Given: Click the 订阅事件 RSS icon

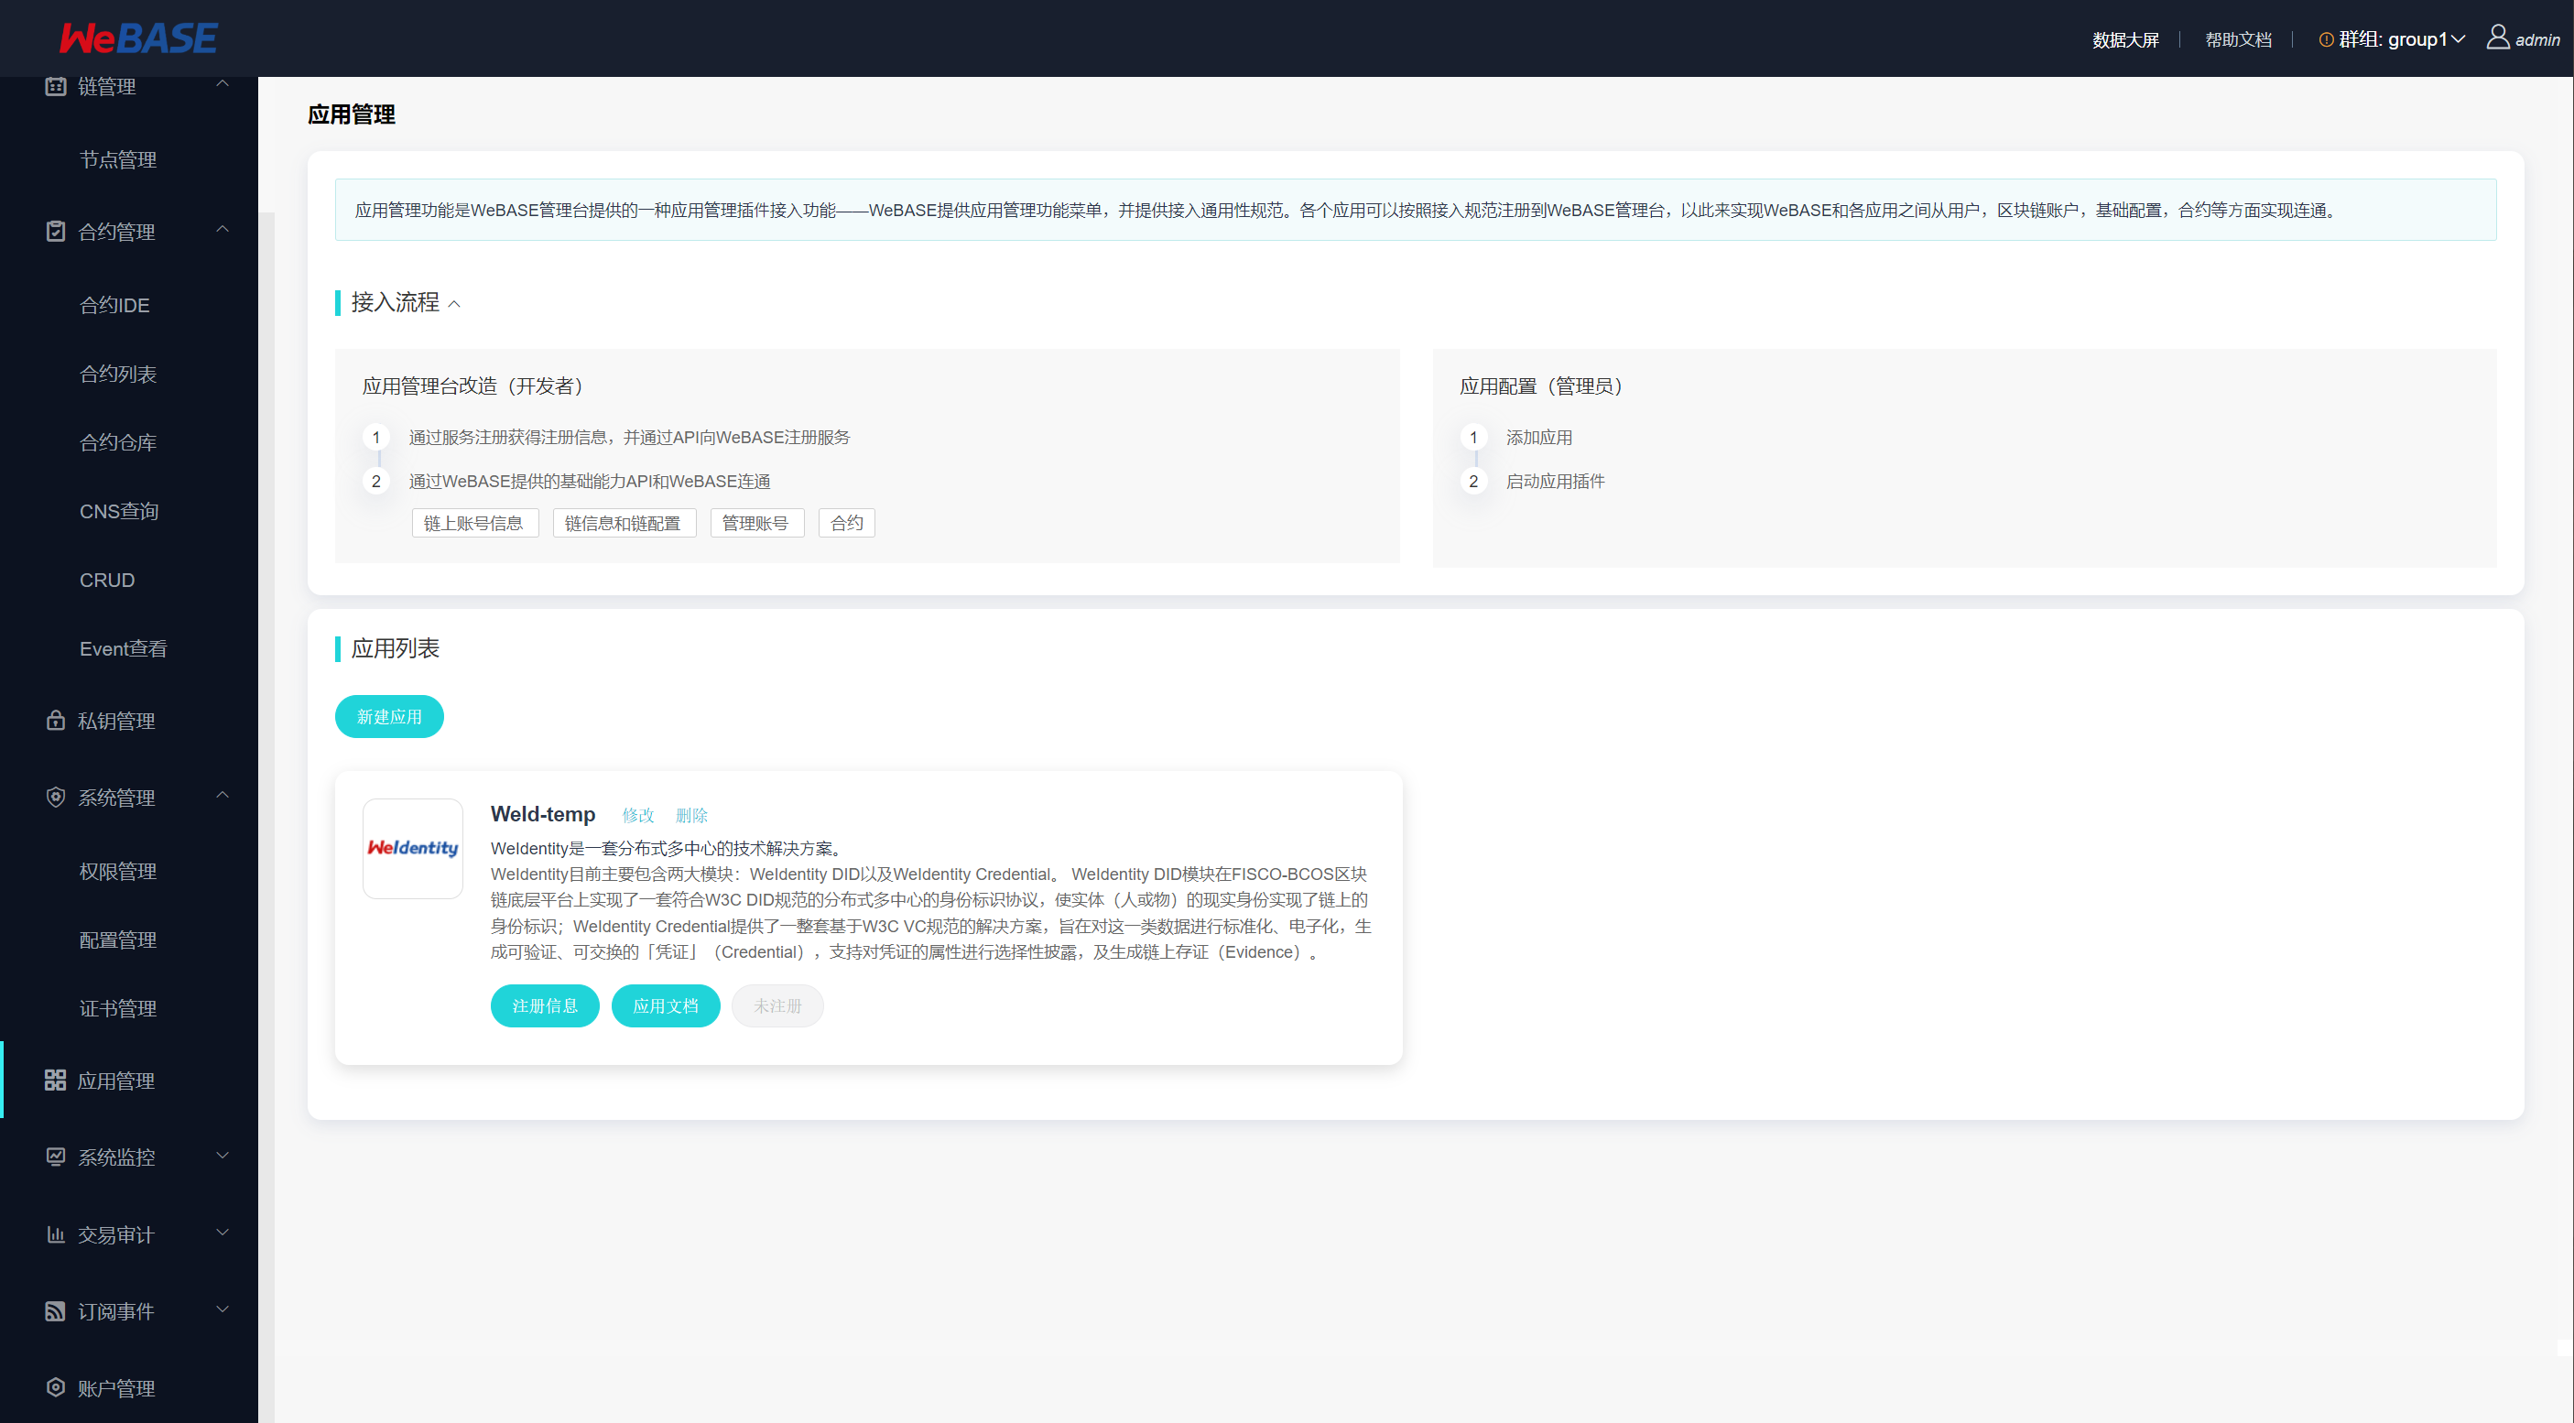Looking at the screenshot, I should tap(56, 1311).
